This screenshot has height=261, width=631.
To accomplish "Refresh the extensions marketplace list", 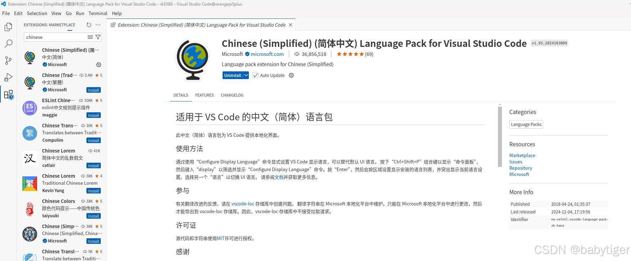I will pyautogui.click(x=89, y=25).
